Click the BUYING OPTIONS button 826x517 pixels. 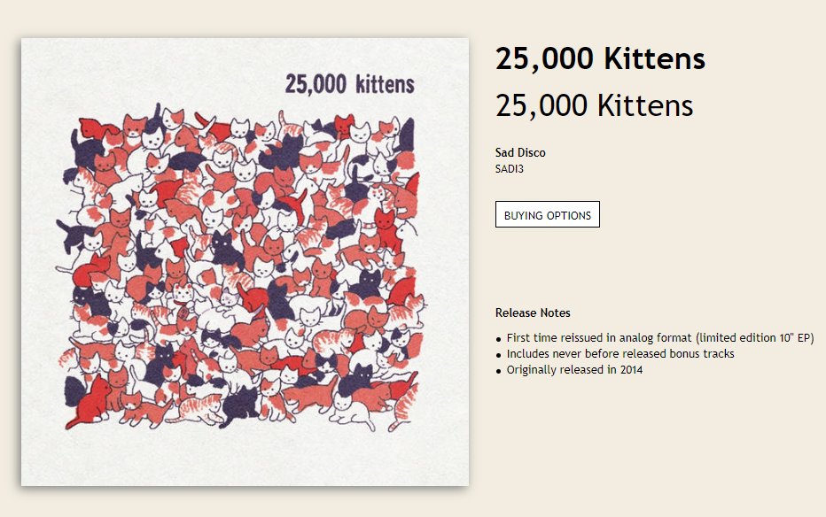click(x=548, y=214)
